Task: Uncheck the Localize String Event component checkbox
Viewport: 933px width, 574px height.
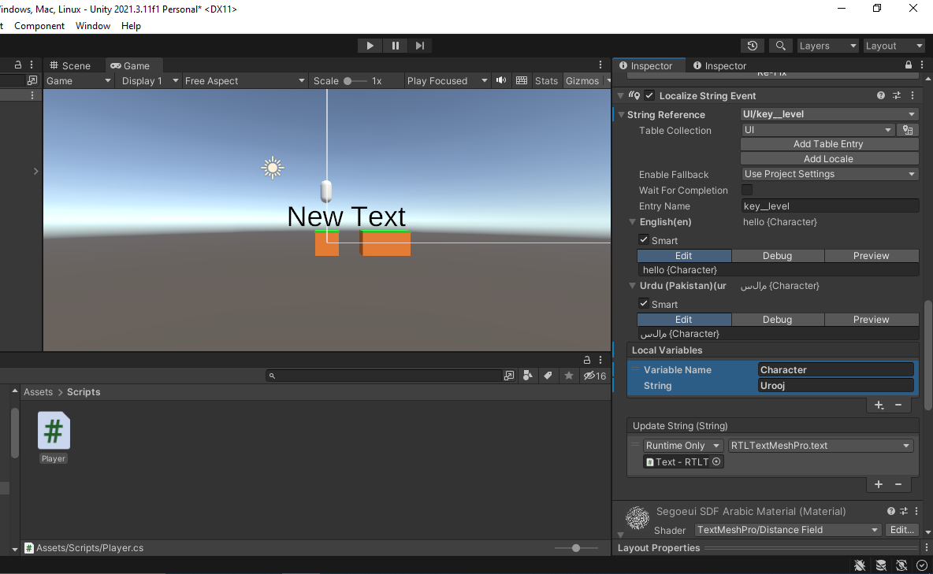Action: (649, 95)
